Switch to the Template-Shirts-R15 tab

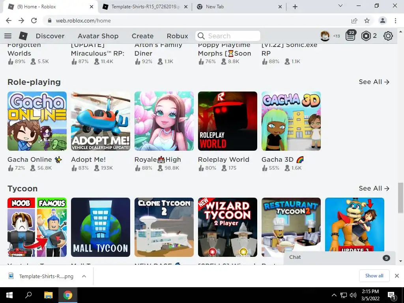[x=145, y=7]
